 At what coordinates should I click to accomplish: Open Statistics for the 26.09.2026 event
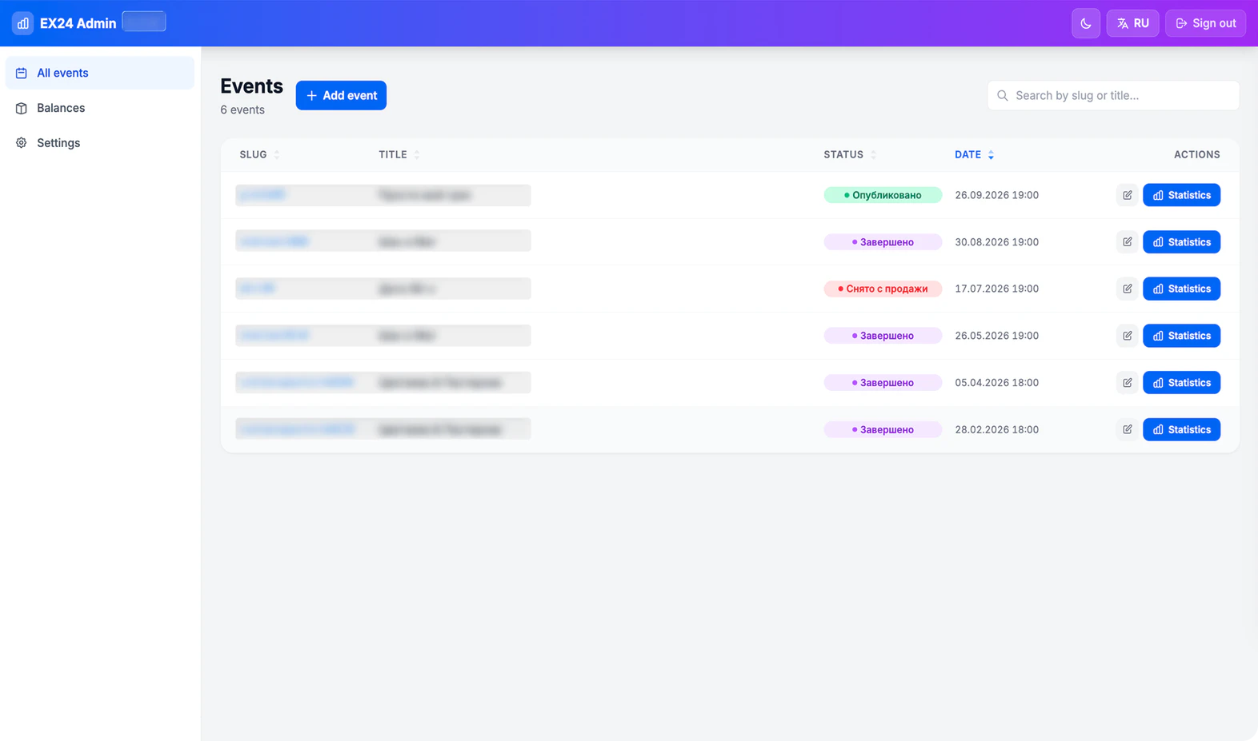point(1181,195)
